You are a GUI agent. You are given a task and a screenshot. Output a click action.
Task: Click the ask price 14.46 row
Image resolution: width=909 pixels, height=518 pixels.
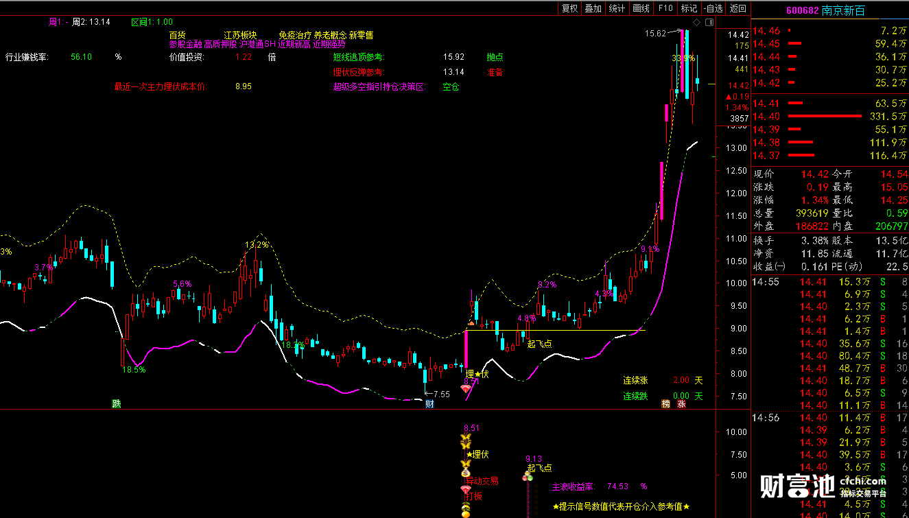830,31
